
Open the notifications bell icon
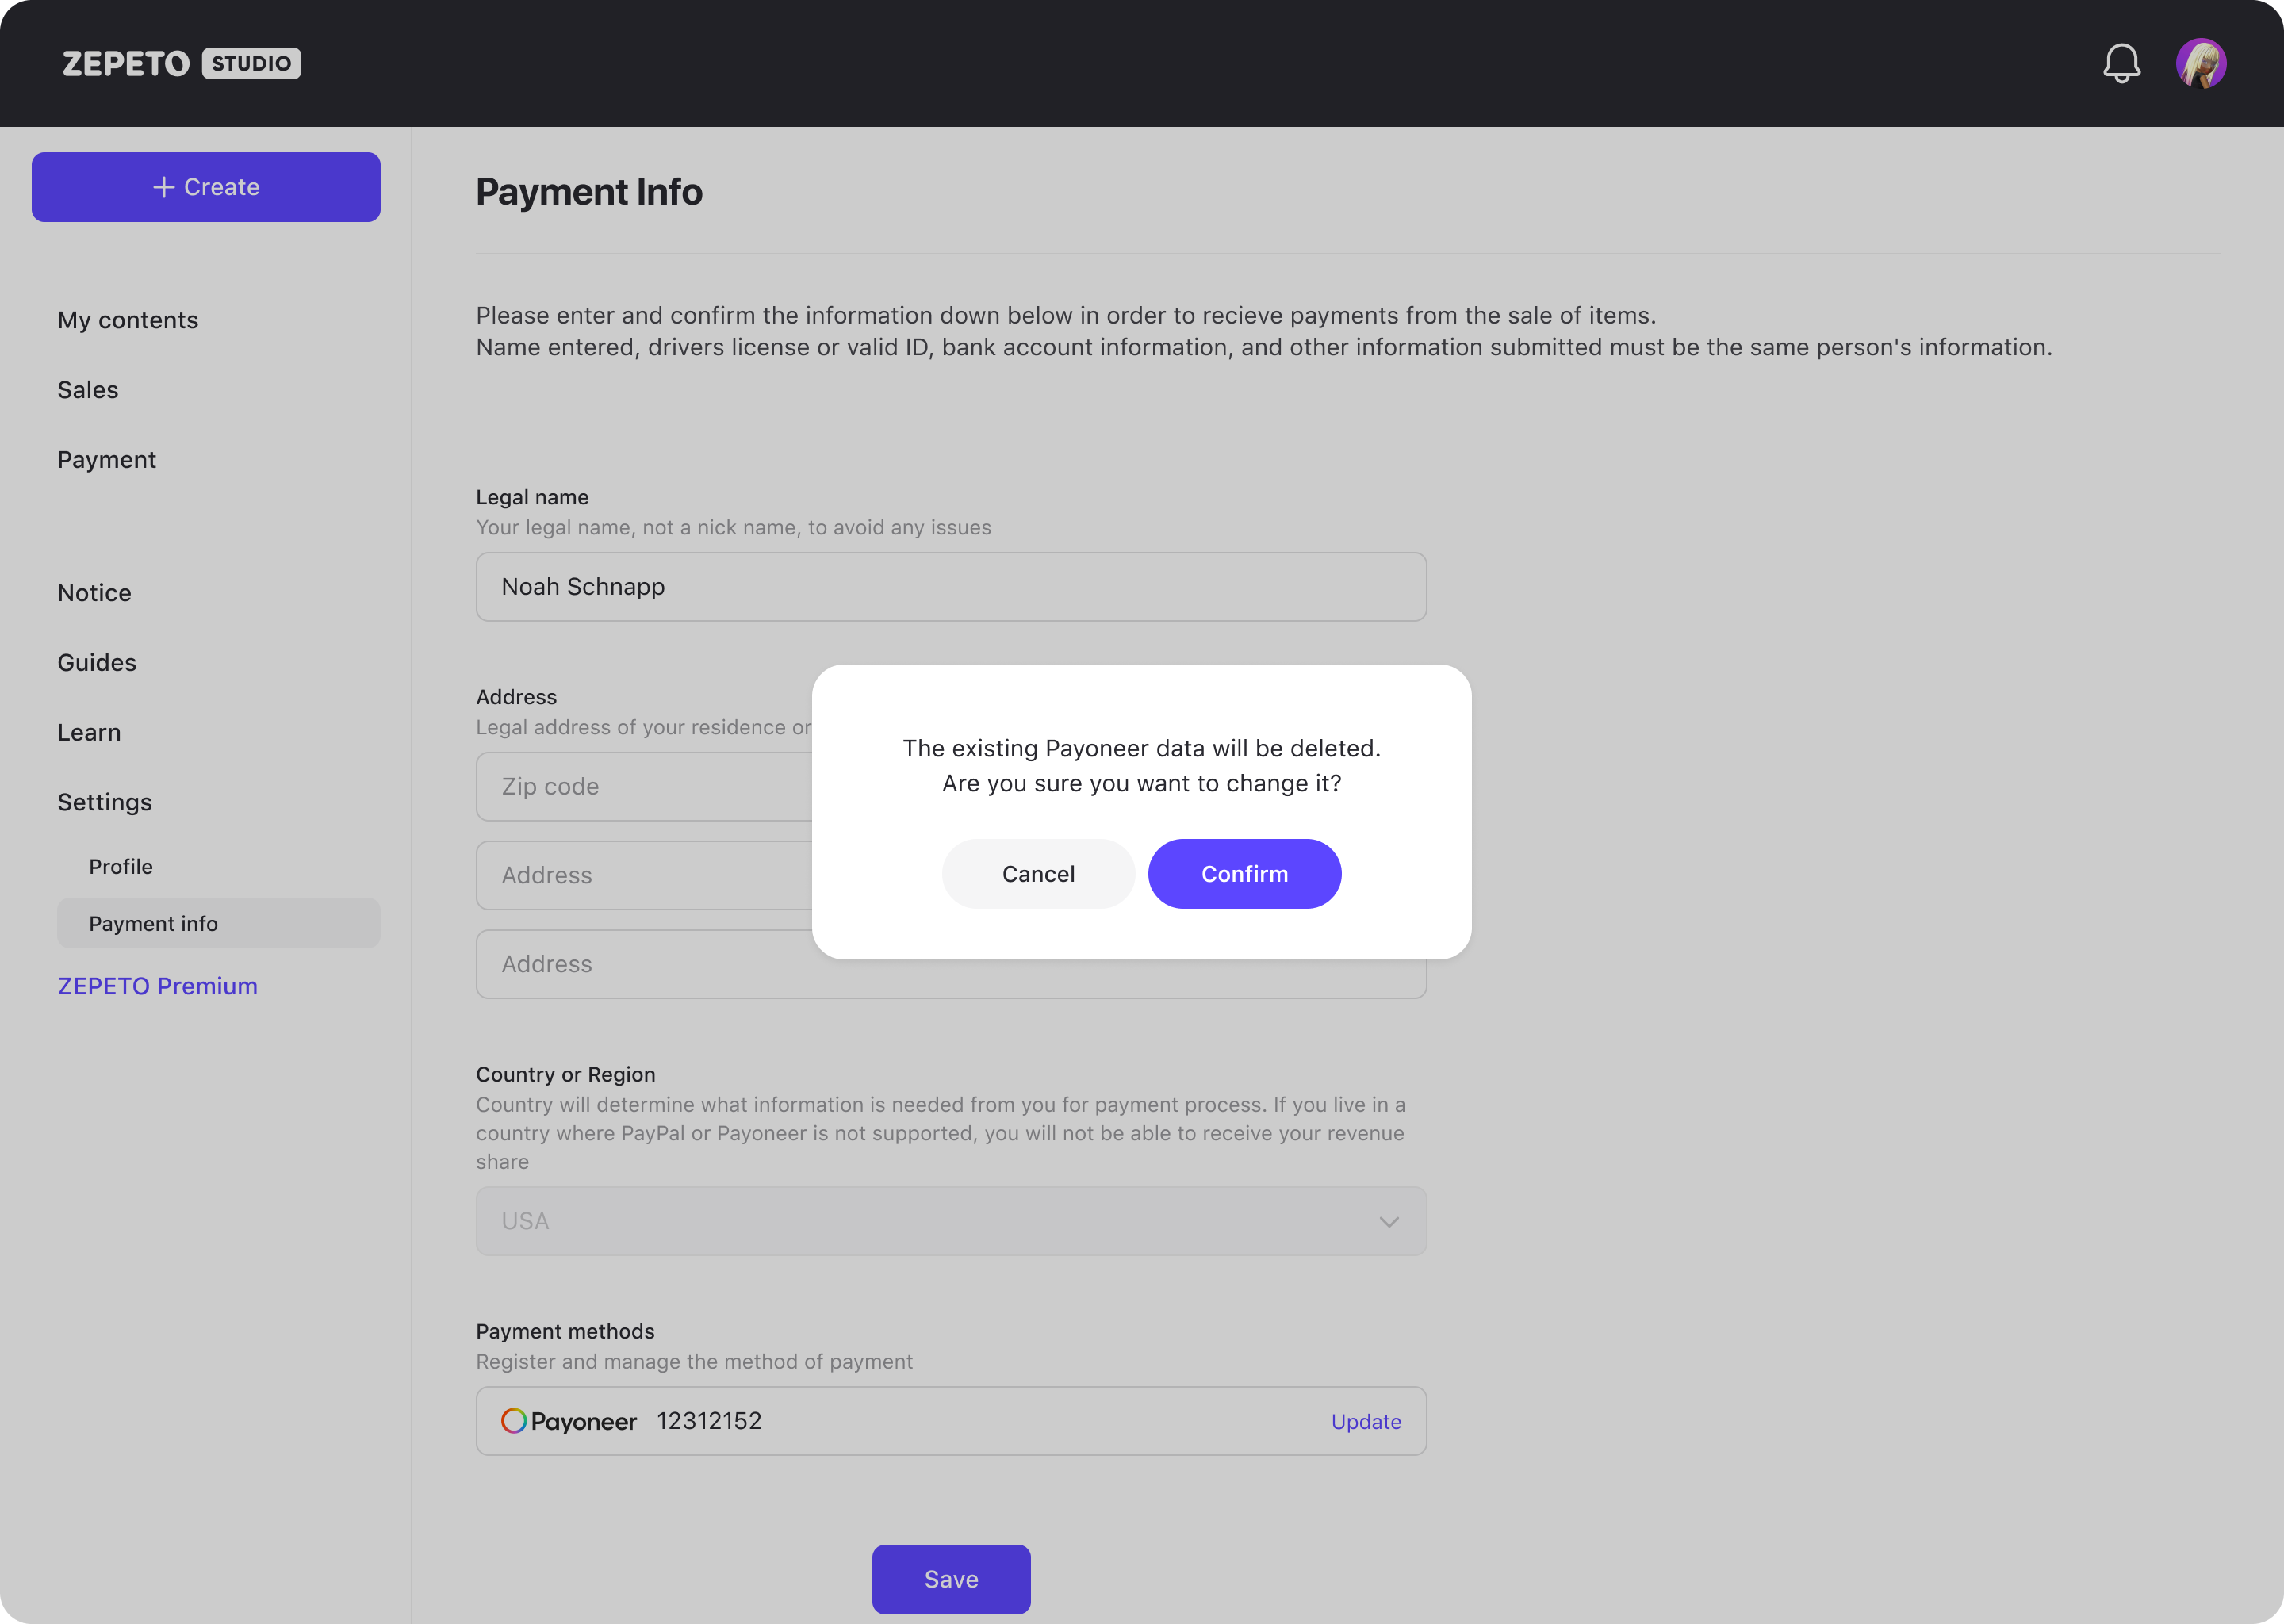pyautogui.click(x=2121, y=63)
